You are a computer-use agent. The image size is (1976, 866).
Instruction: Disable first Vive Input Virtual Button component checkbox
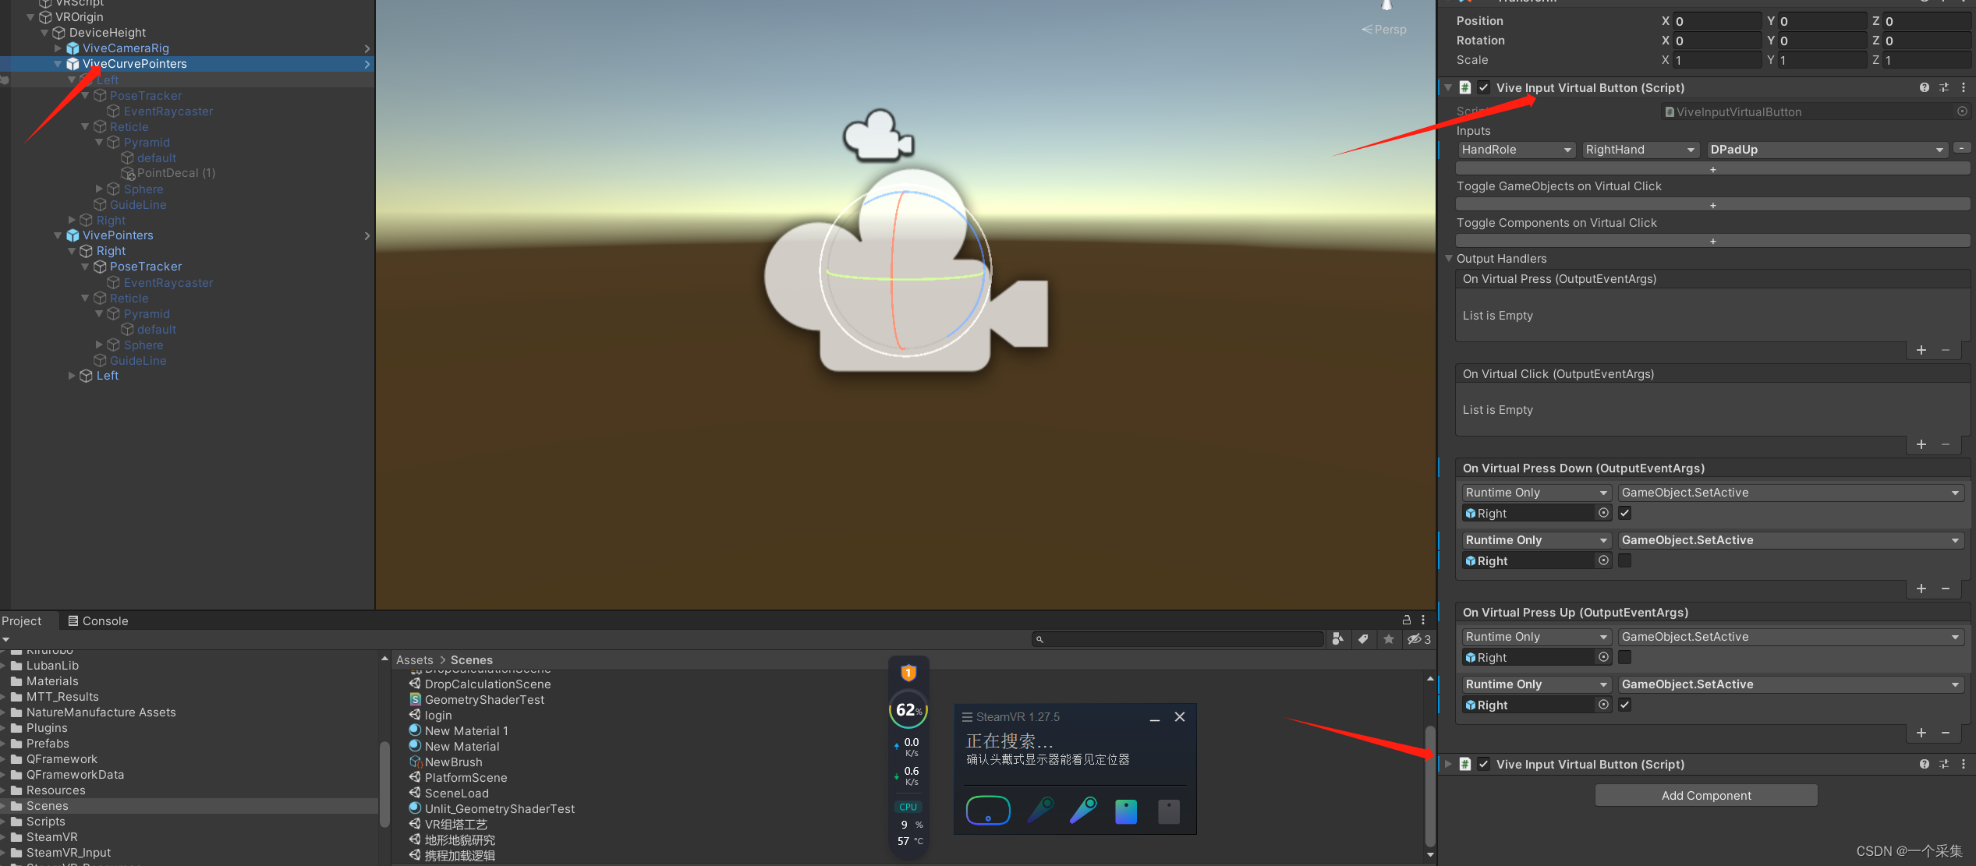1483,88
